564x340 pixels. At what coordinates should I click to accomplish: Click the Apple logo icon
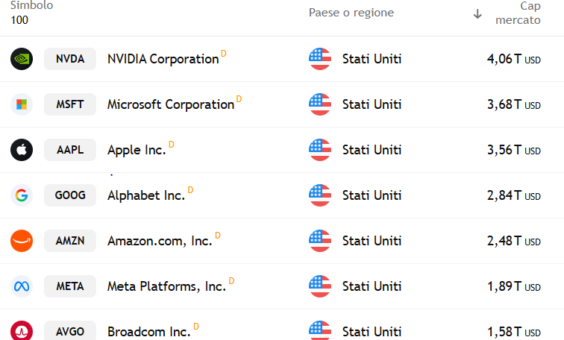point(22,150)
